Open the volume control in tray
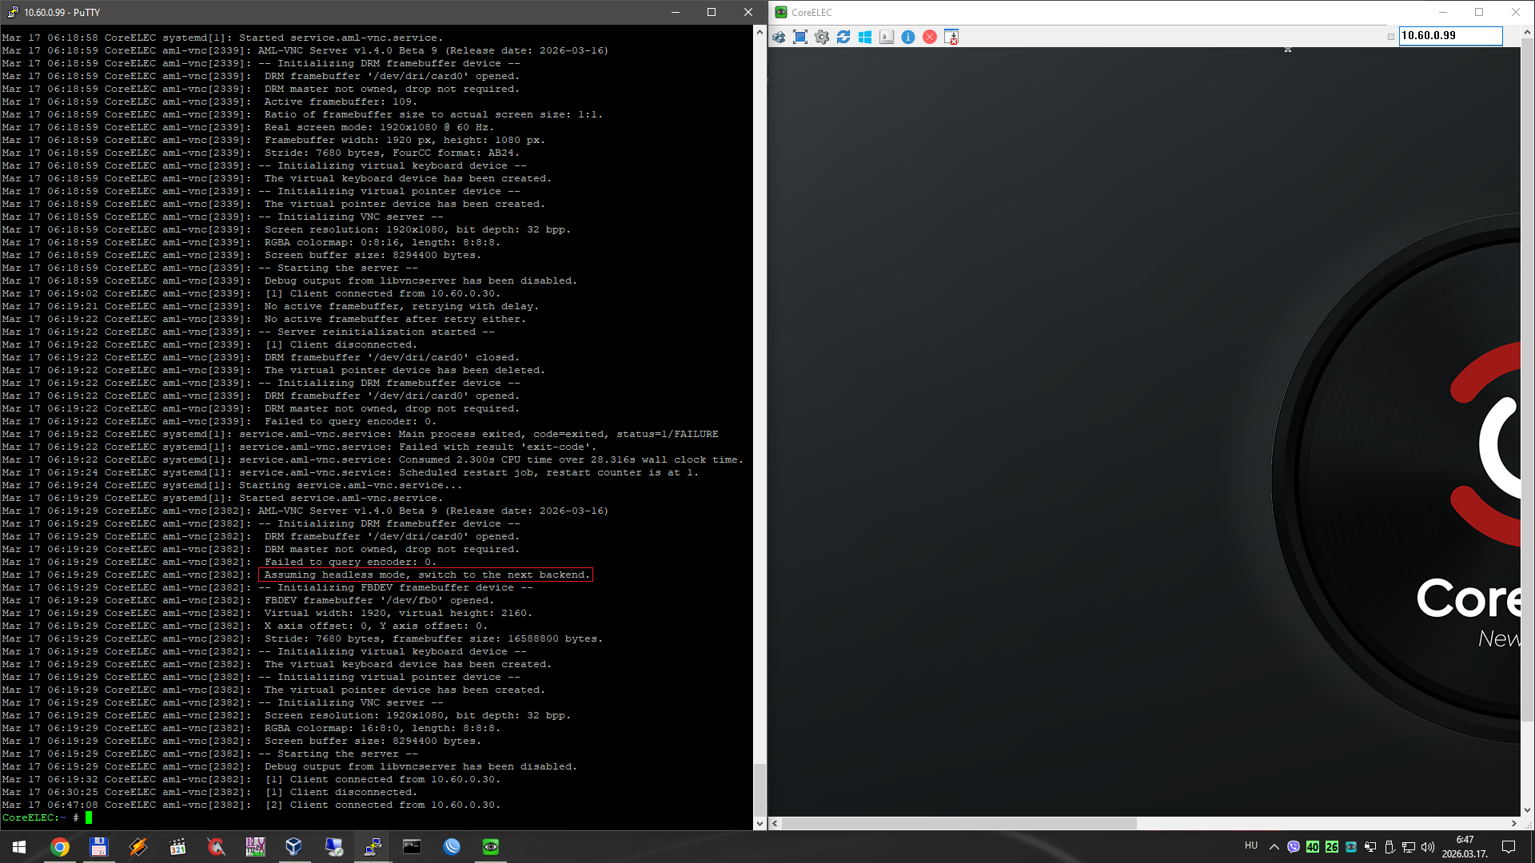This screenshot has height=863, width=1535. pos(1428,847)
